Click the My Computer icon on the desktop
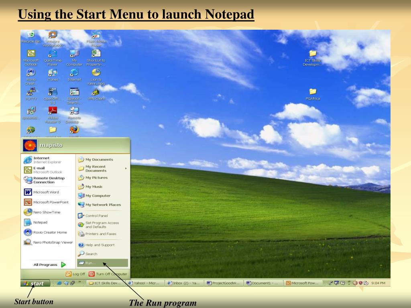The height and width of the screenshot is (308, 411). [74, 58]
